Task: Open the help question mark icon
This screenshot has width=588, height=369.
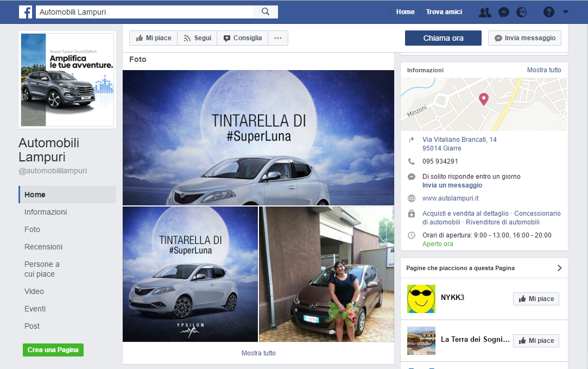Action: (548, 12)
